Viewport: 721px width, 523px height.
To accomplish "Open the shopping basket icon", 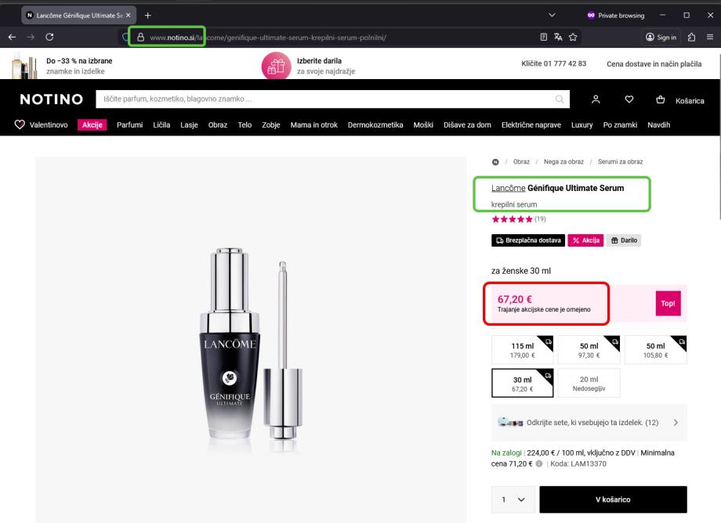I will pos(661,99).
